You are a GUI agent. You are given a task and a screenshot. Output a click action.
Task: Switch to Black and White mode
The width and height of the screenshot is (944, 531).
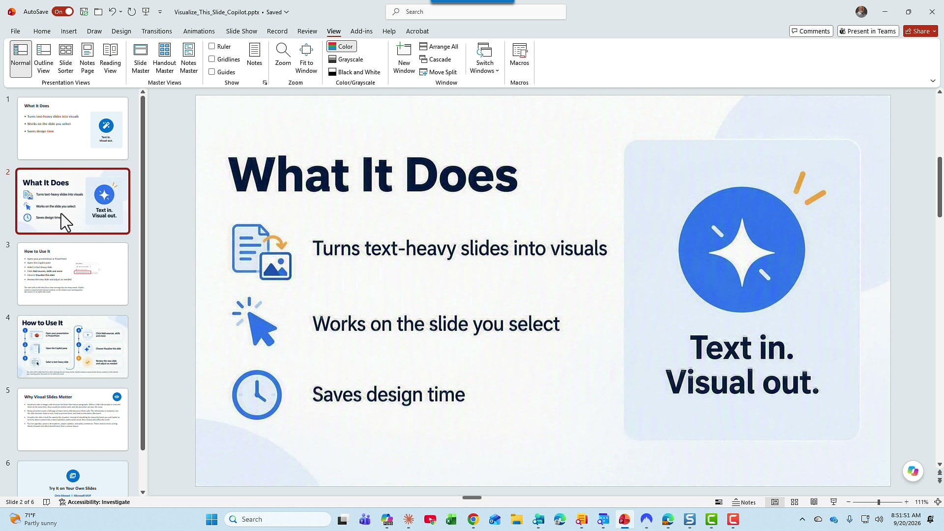click(354, 72)
